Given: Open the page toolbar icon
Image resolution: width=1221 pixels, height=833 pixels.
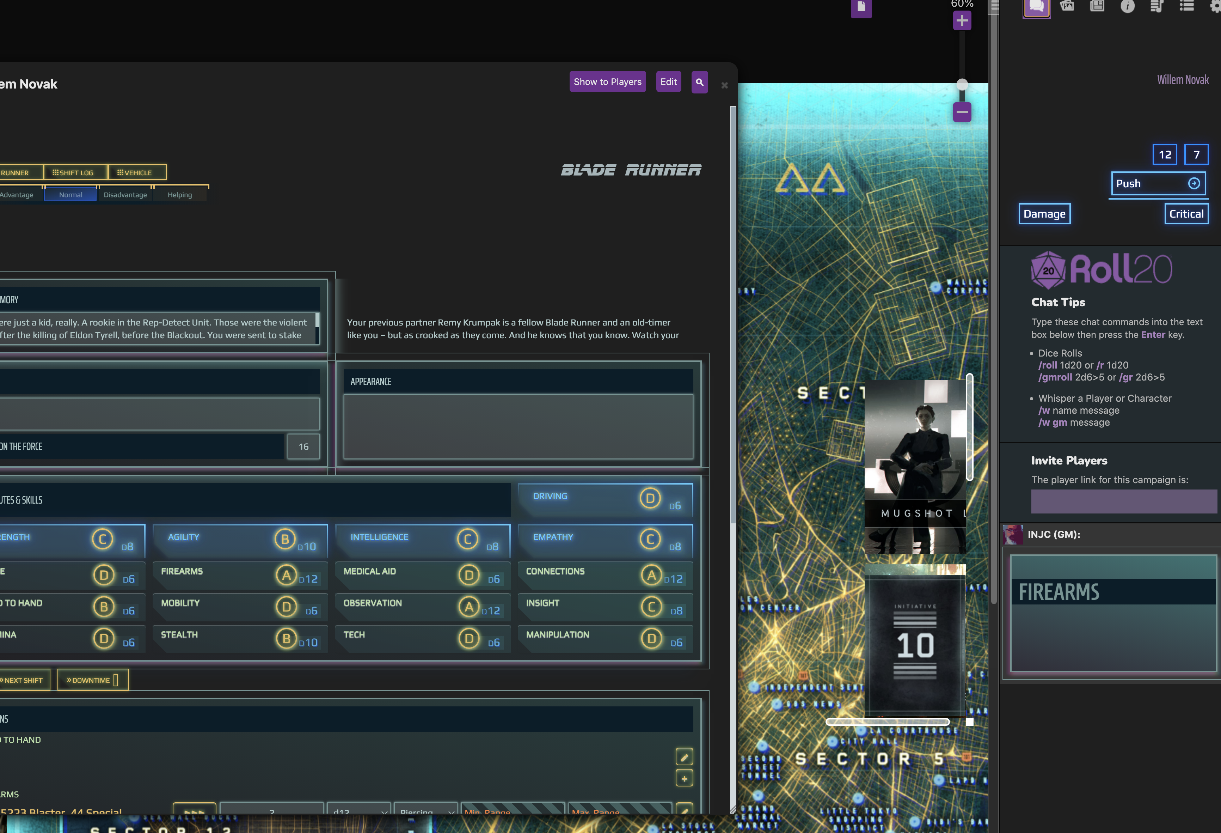Looking at the screenshot, I should pyautogui.click(x=861, y=8).
